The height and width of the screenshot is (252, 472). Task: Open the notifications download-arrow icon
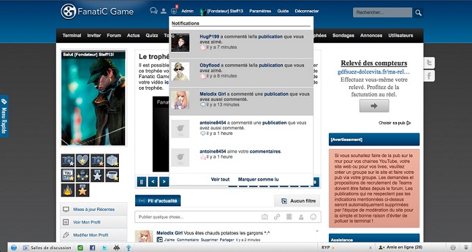(x=174, y=11)
